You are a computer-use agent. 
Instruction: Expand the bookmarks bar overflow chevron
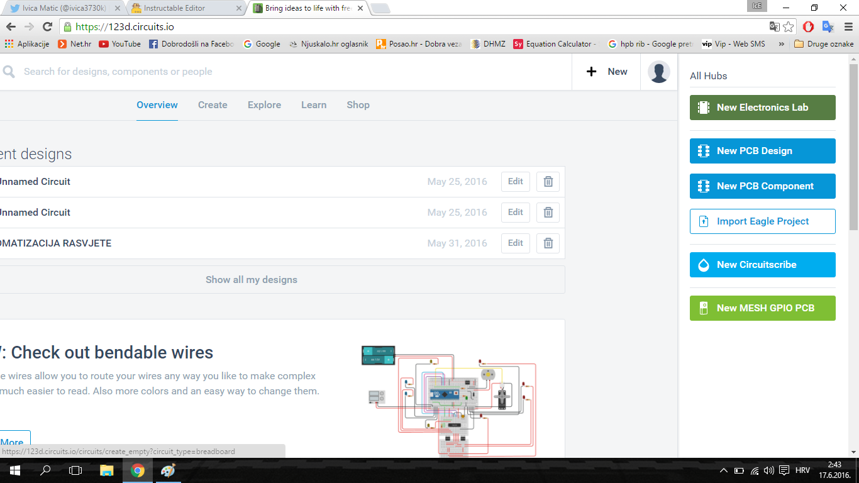point(782,44)
